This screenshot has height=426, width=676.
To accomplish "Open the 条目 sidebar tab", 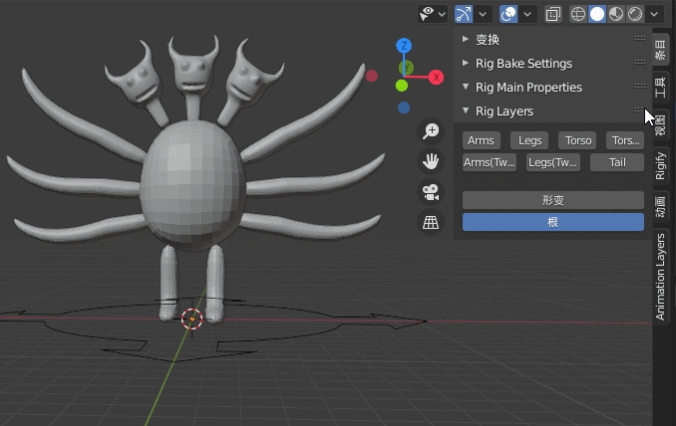I will click(660, 50).
